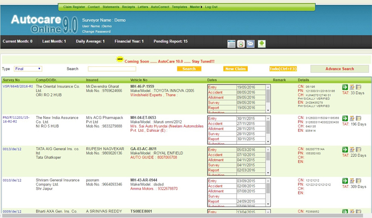Click edit note icon for PNJ/F/11201 row

pyautogui.click(x=352, y=118)
